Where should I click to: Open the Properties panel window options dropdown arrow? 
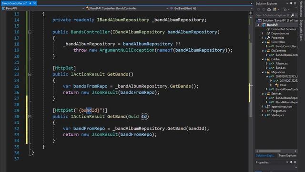coord(287,162)
